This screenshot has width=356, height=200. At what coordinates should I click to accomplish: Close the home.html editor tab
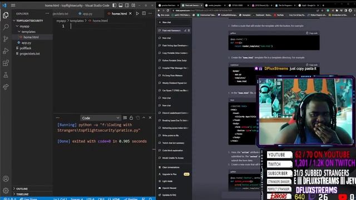130,13
